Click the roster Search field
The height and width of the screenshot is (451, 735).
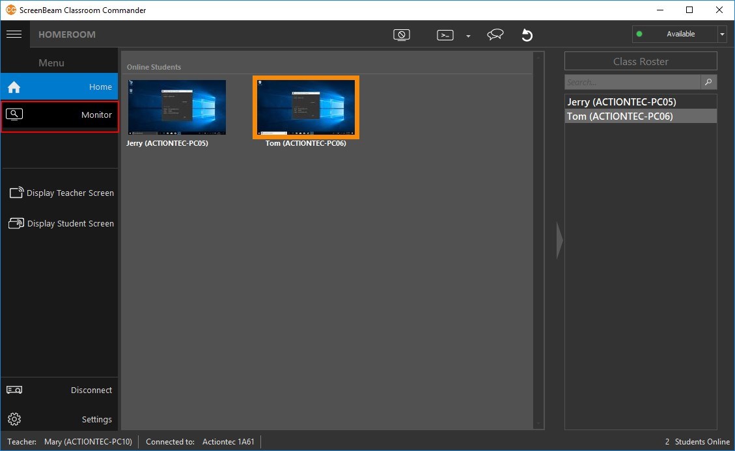click(x=632, y=82)
